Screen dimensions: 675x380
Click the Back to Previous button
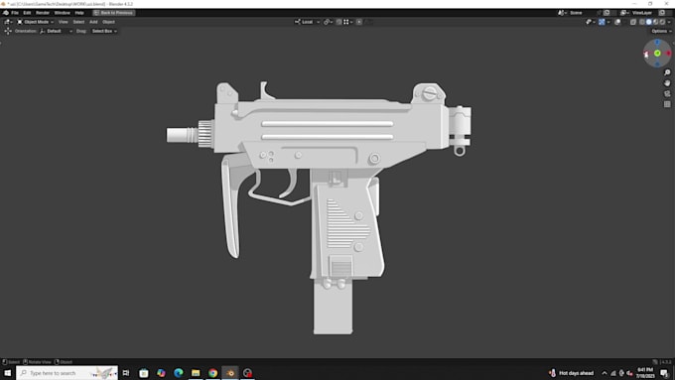[x=113, y=13]
